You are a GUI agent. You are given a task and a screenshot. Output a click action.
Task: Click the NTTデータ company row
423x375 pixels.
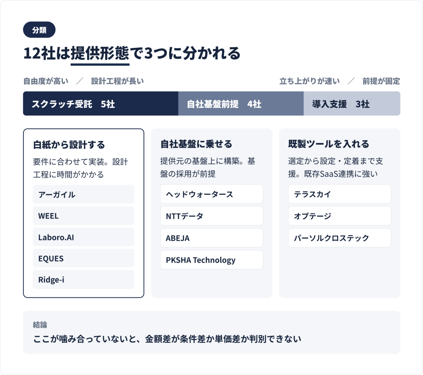(211, 216)
